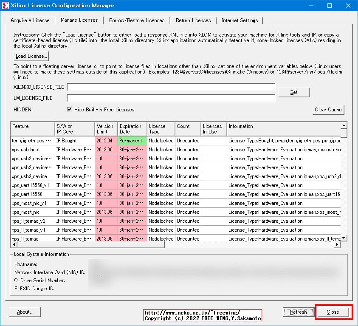This screenshot has width=358, height=326.
Task: Refresh the license list
Action: click(x=299, y=312)
